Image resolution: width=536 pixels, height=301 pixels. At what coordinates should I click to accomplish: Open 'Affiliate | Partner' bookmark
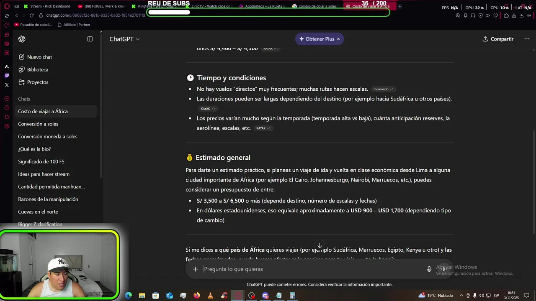click(x=73, y=25)
